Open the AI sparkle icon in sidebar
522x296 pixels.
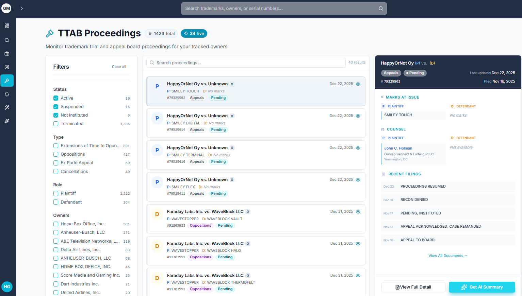tap(7, 121)
